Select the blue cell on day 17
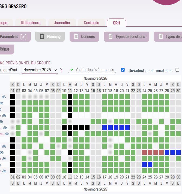Screen dimensions: 182x194 click(x=104, y=128)
